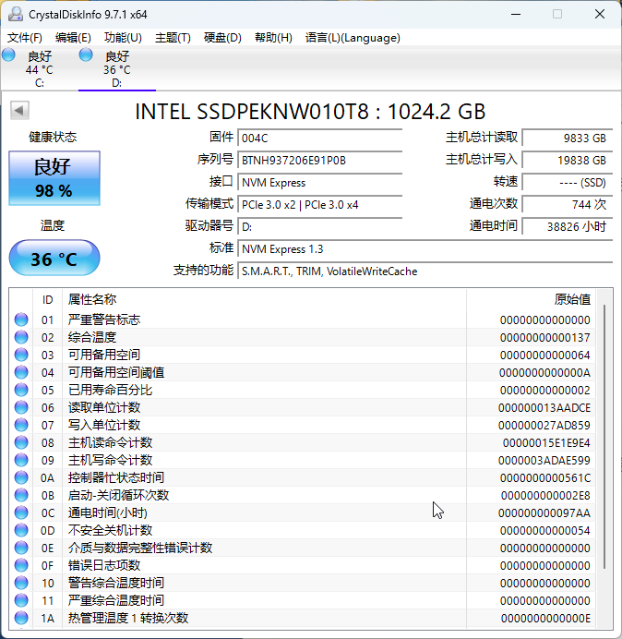This screenshot has width=622, height=639.
Task: Click the 原始值 column header
Action: tap(532, 300)
